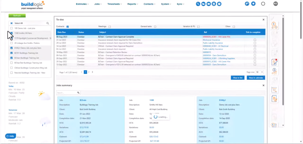Uncheck the B100y1 Demo Job cost plus Xero
This screenshot has height=144, width=303.
pyautogui.click(x=12, y=48)
